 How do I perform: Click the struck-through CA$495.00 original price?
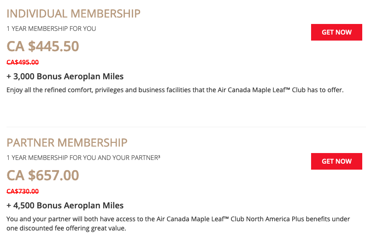tap(23, 62)
